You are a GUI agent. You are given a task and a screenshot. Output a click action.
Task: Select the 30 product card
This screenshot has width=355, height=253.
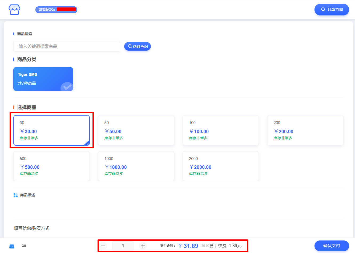pos(51,130)
